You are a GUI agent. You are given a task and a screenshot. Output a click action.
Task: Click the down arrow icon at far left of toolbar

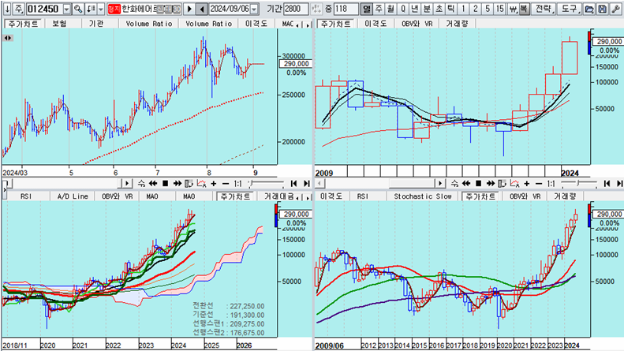tap(6, 9)
